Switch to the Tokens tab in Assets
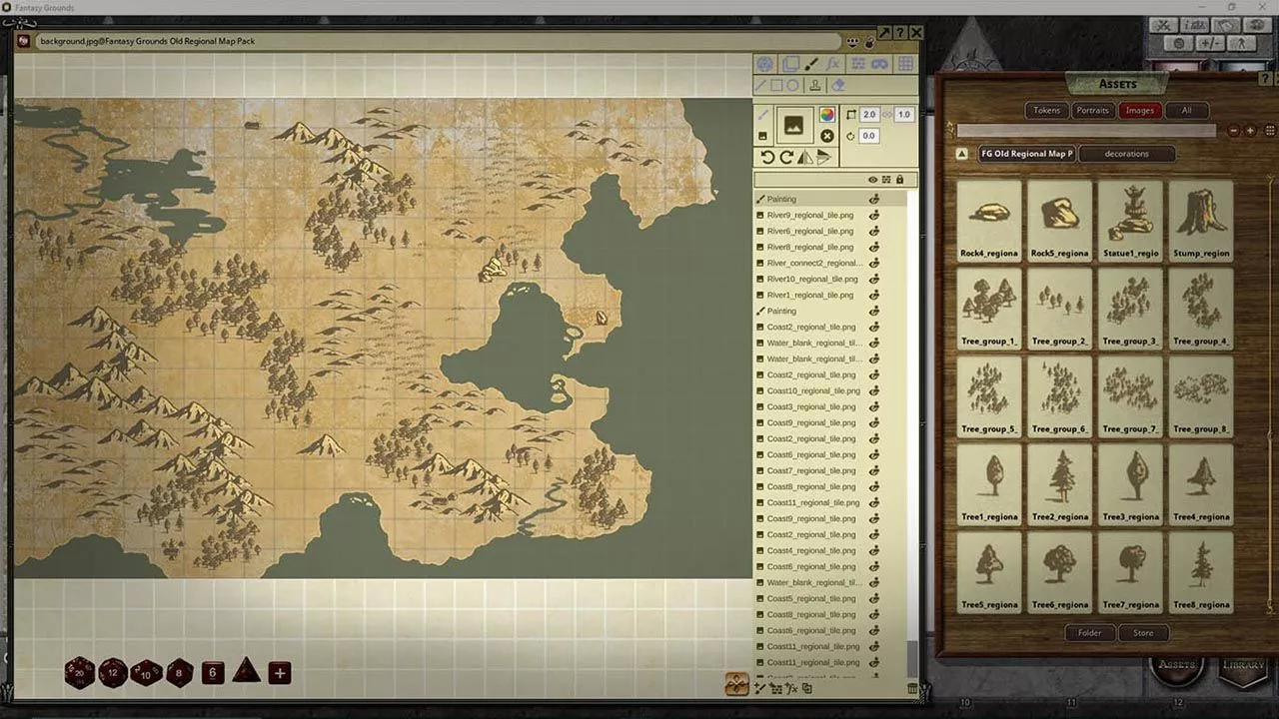 pos(1047,110)
